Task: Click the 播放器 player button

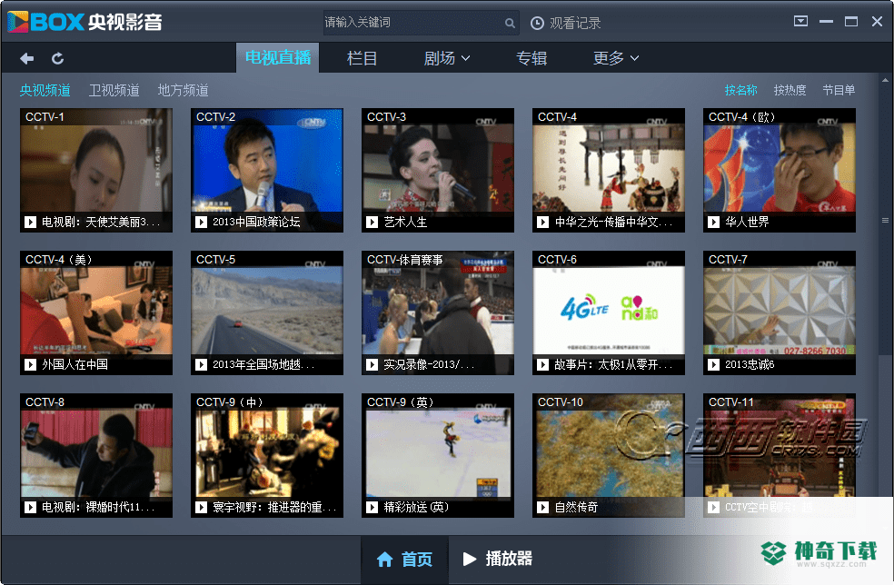Action: pos(498,560)
